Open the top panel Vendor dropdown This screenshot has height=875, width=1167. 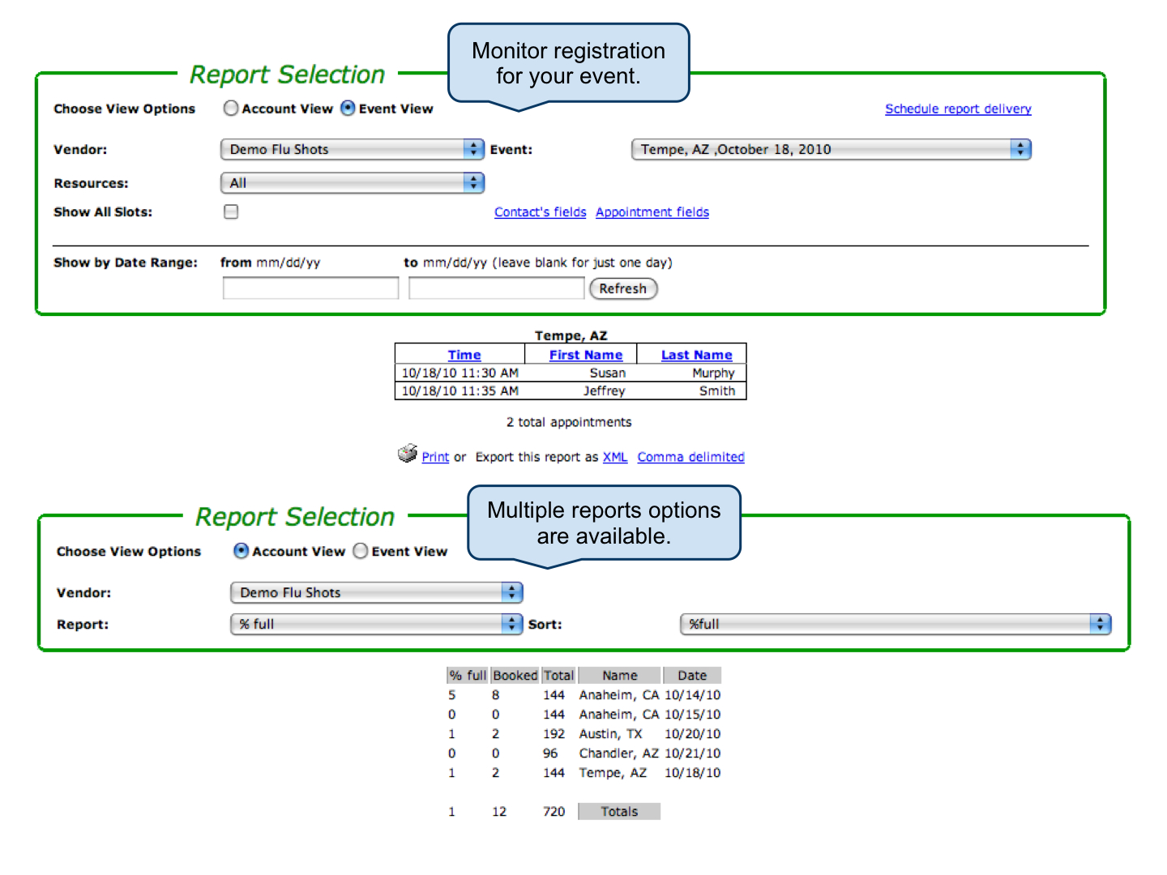(353, 149)
